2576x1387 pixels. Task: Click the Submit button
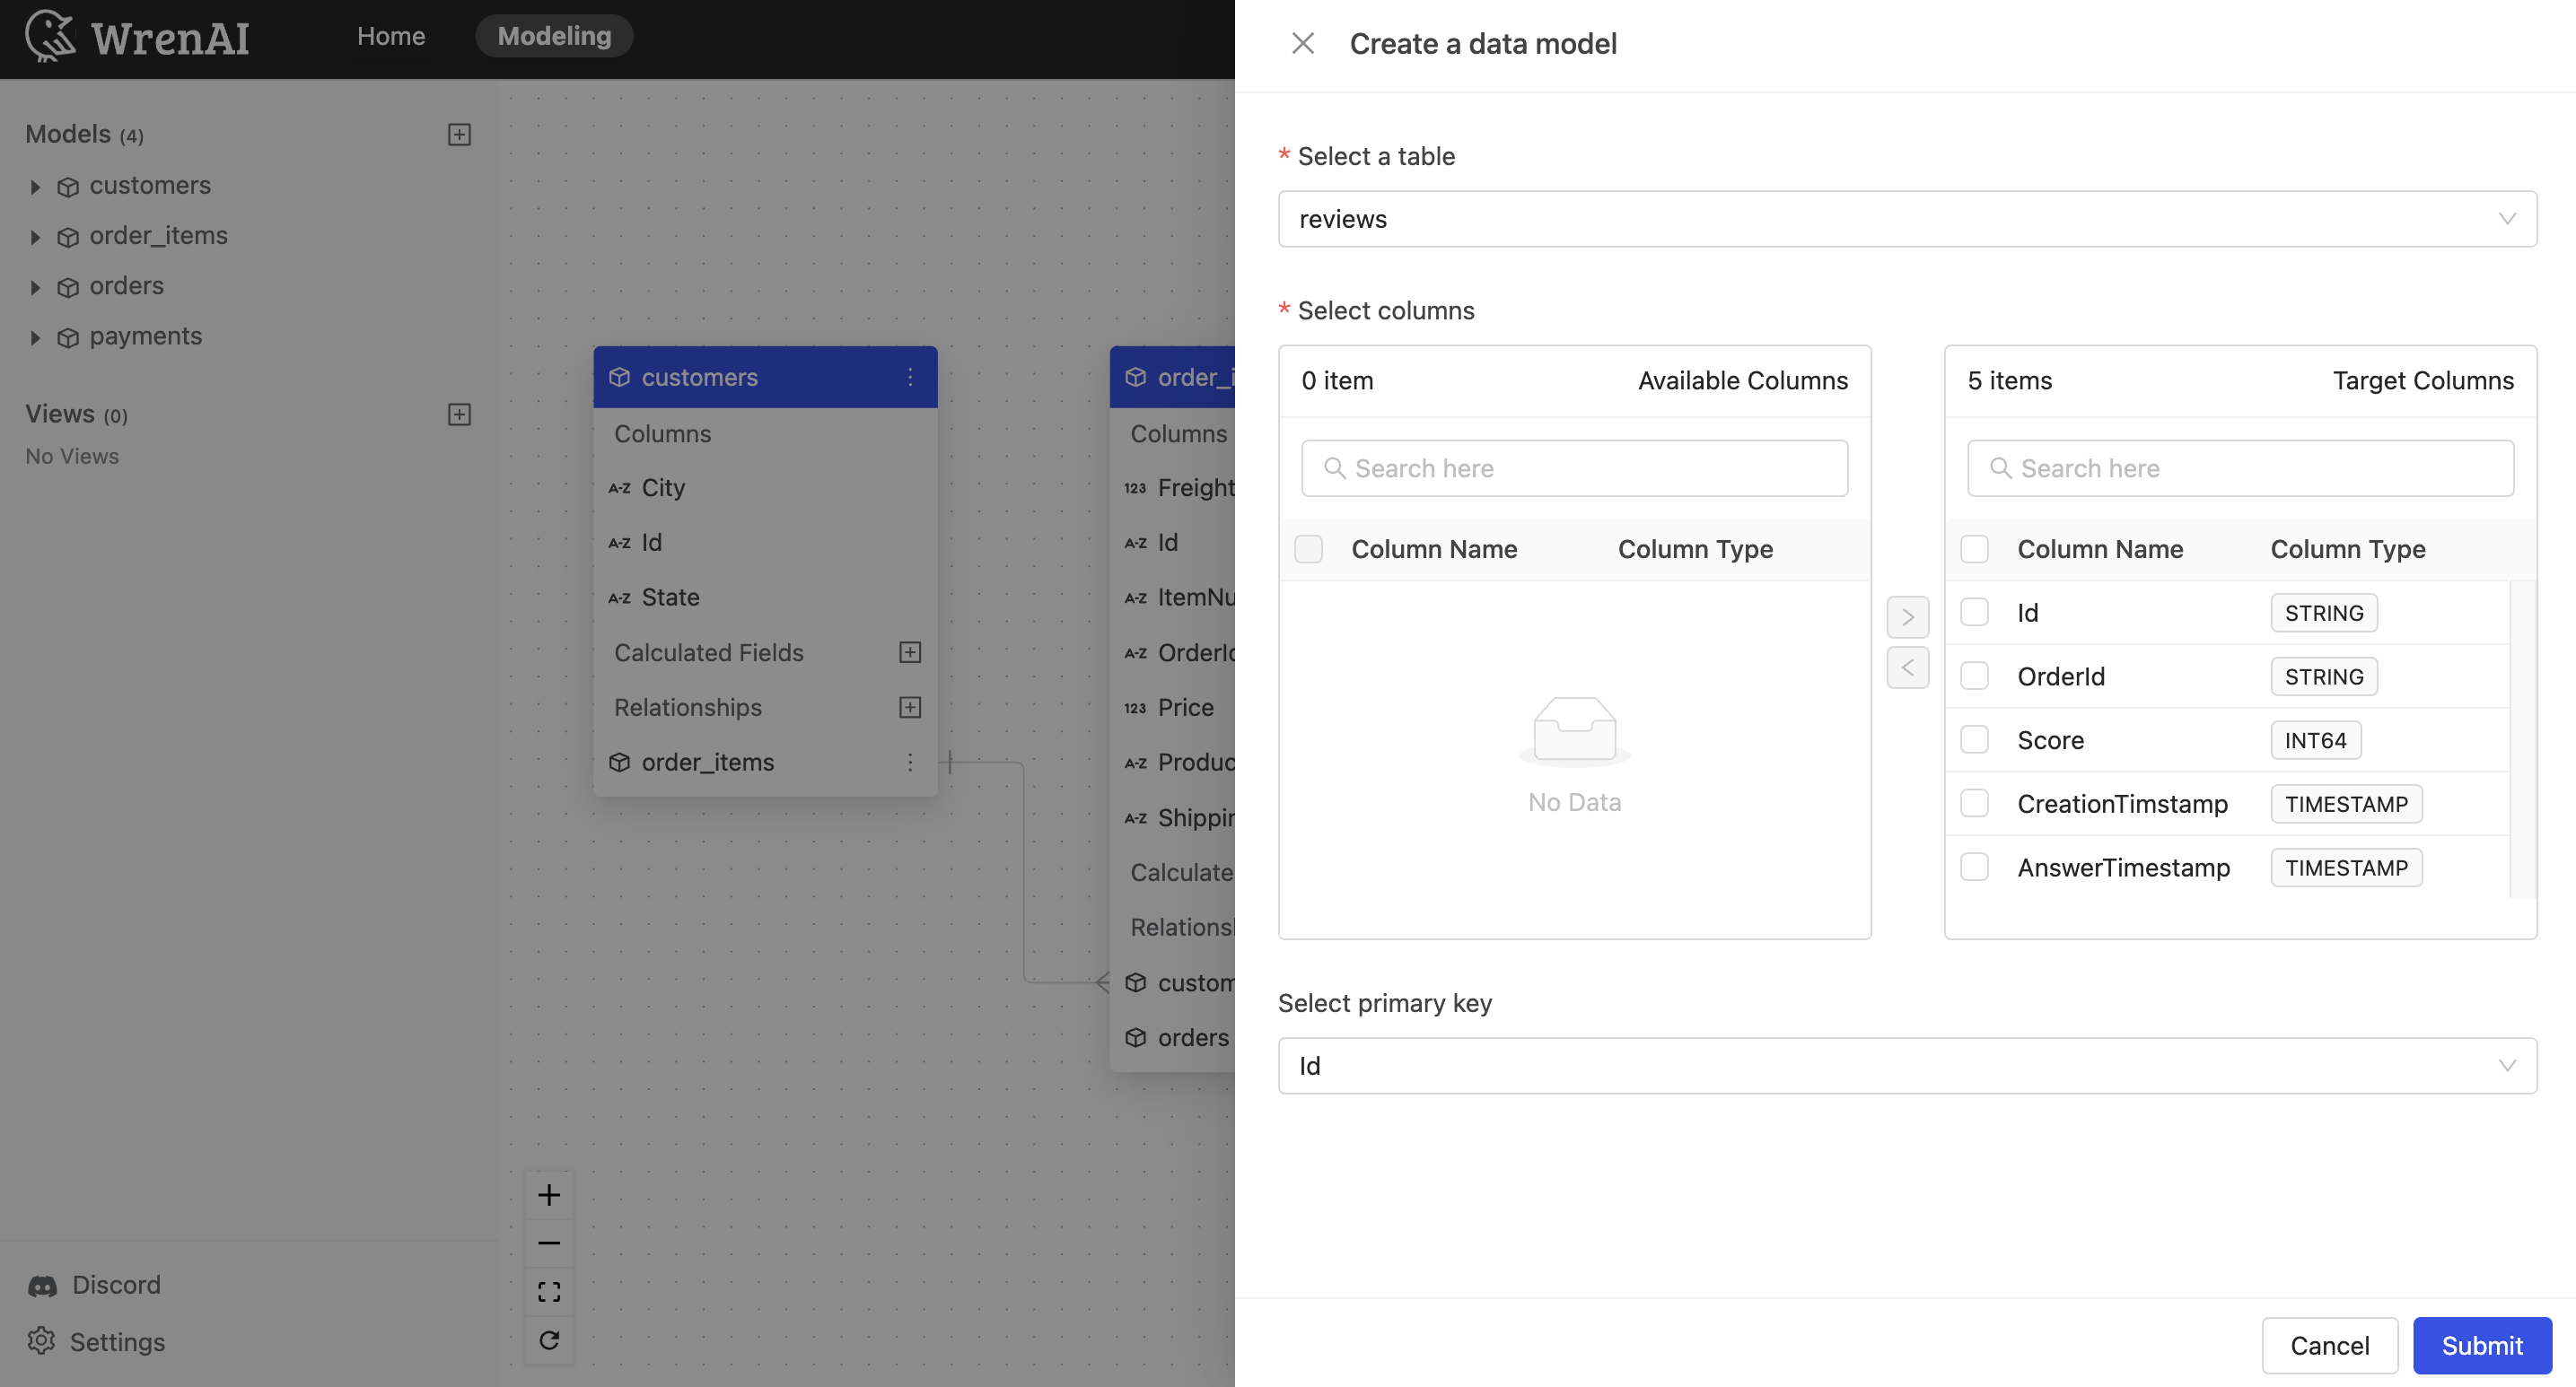pyautogui.click(x=2482, y=1345)
